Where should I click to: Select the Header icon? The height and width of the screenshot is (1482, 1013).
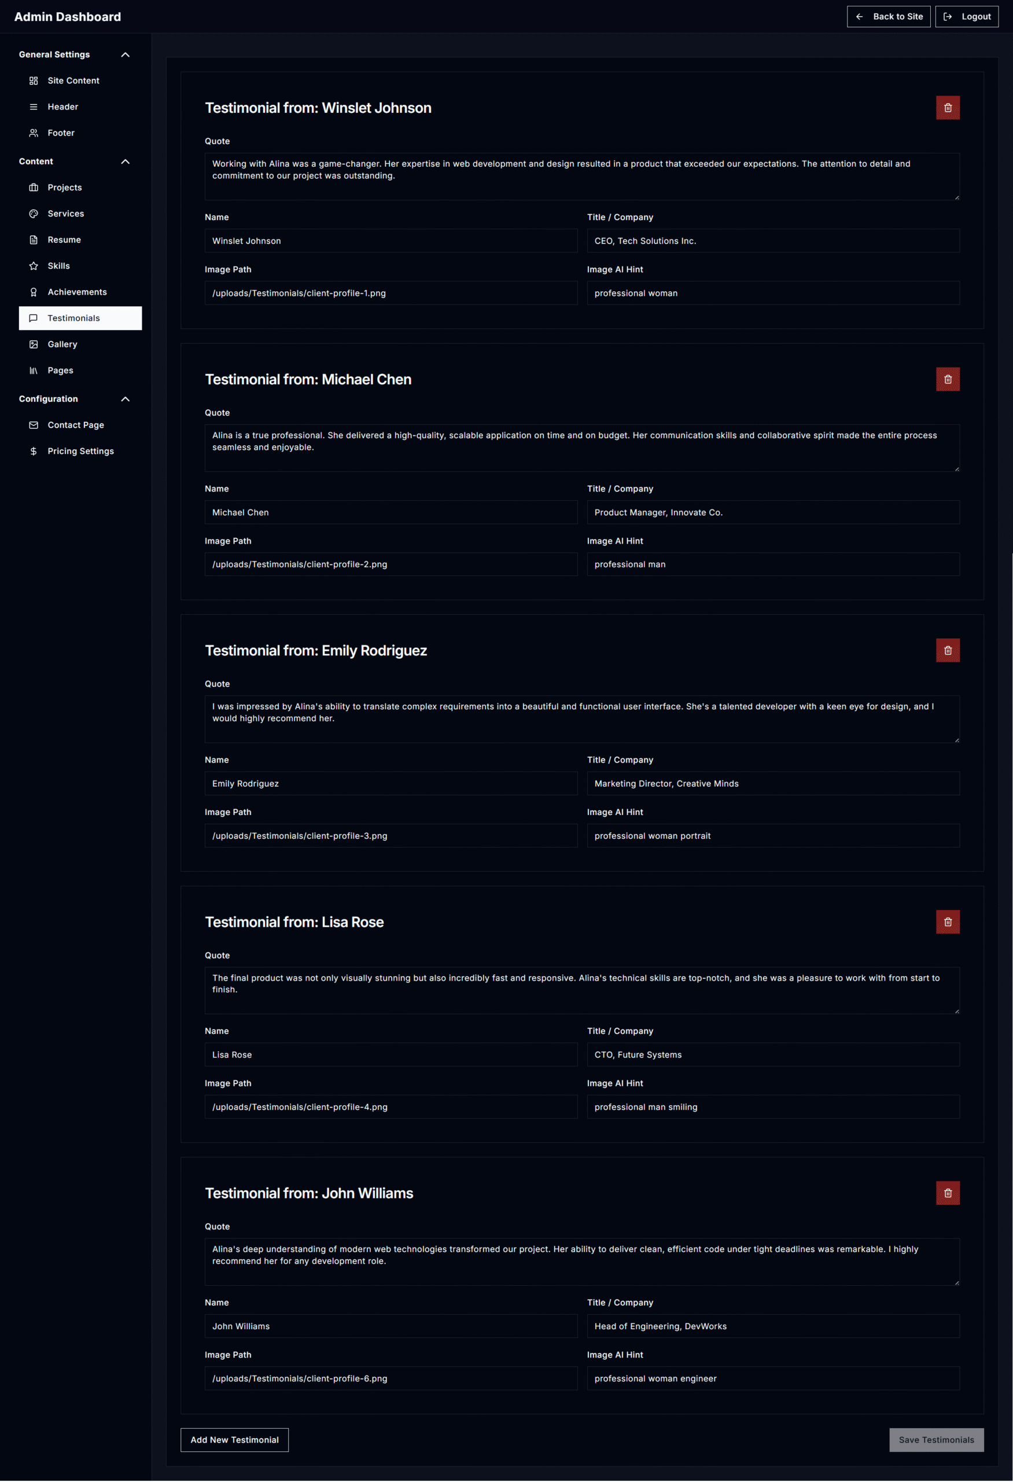tap(34, 107)
